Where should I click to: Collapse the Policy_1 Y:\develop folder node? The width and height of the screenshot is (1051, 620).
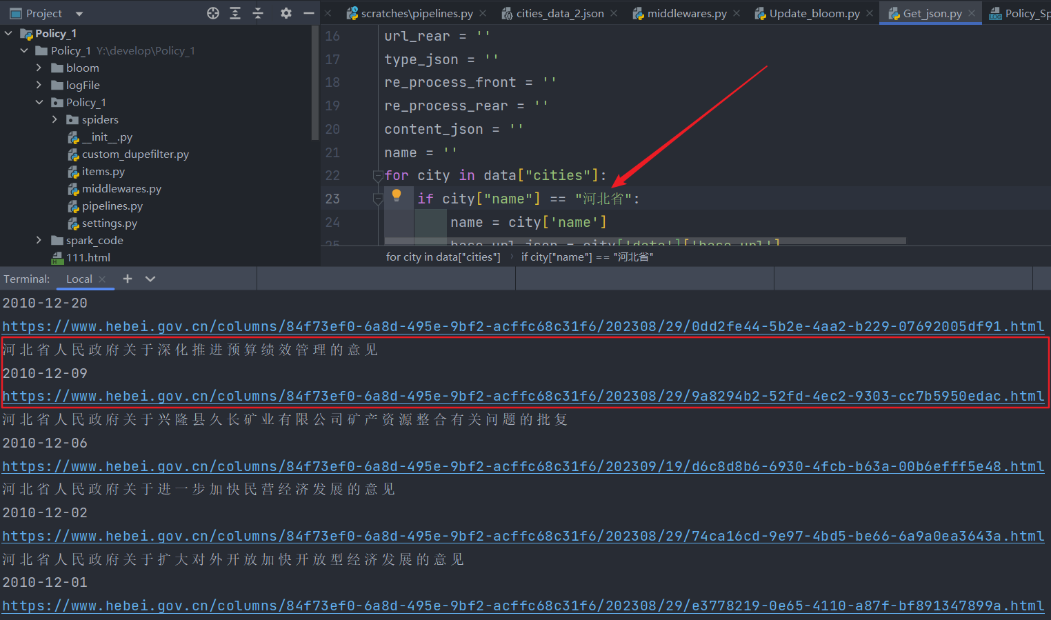tap(24, 50)
